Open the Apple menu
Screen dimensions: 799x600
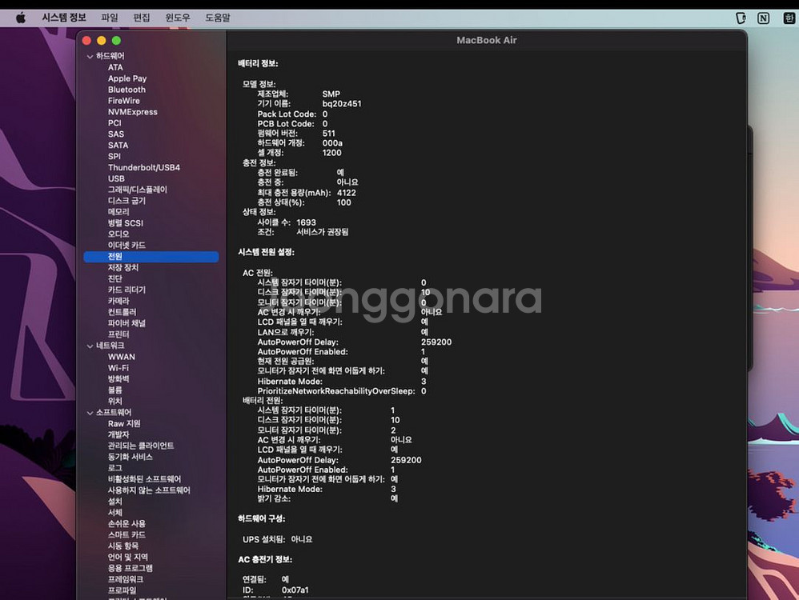tap(21, 18)
